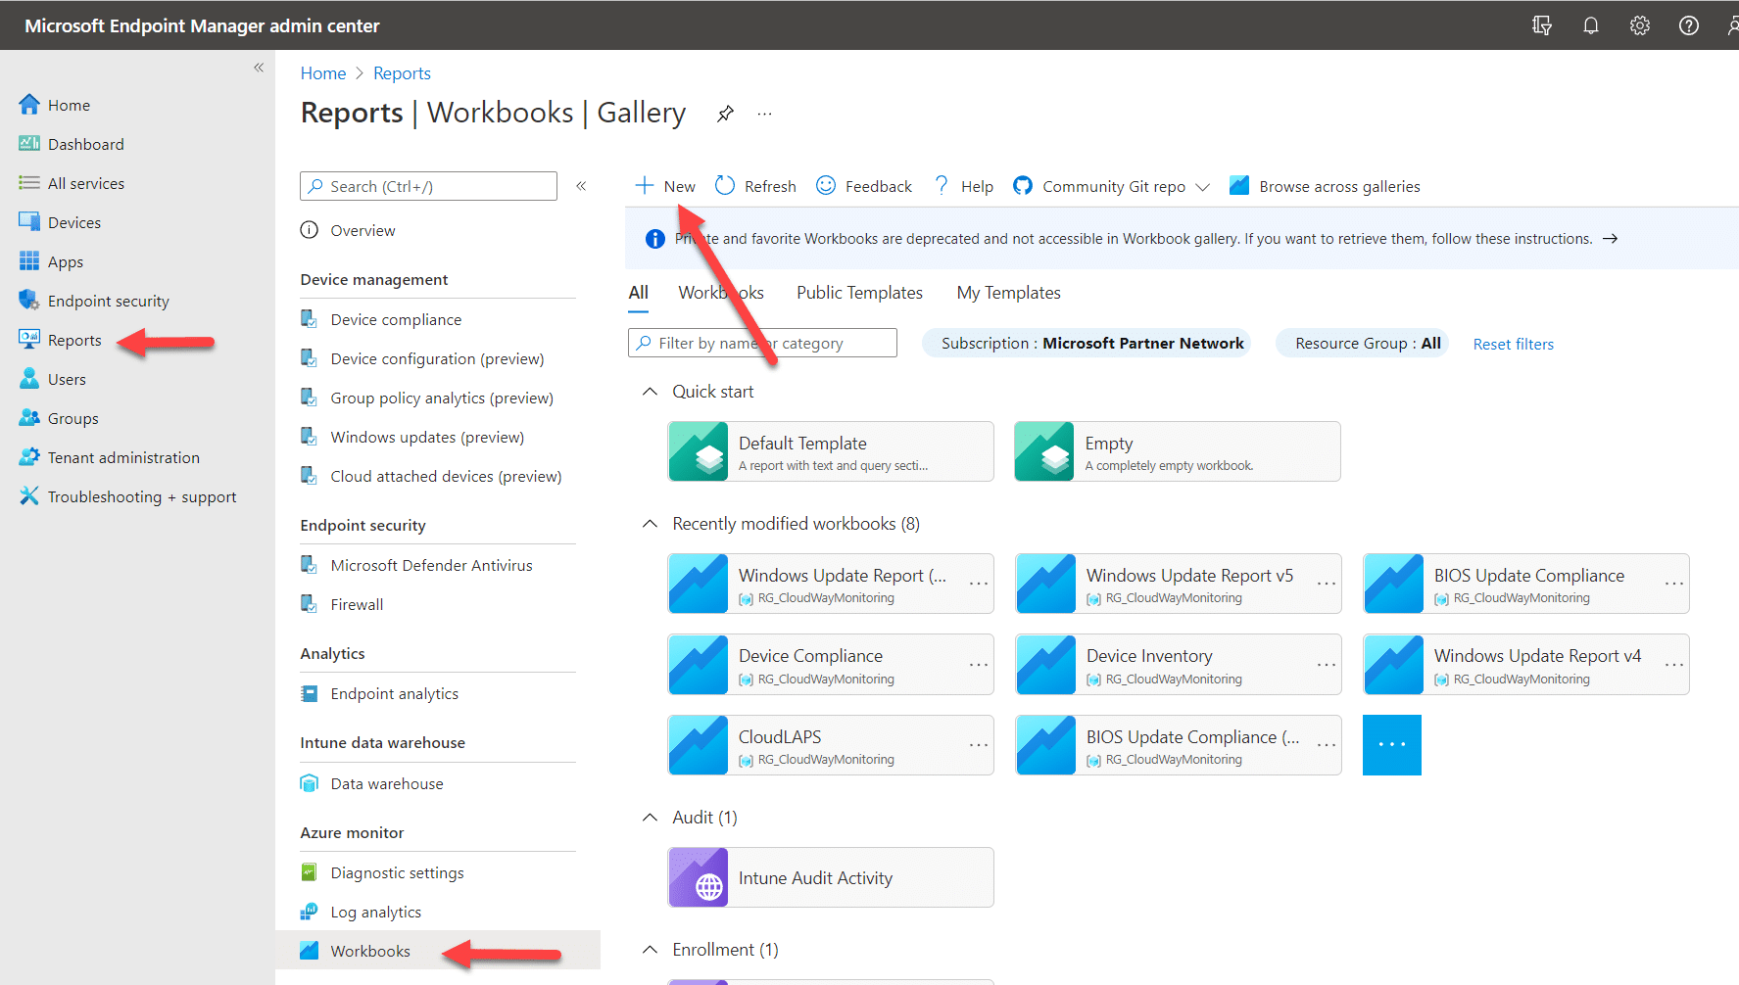Viewport: 1739px width, 985px height.
Task: Select Apps in the navigation pane
Action: (x=64, y=260)
